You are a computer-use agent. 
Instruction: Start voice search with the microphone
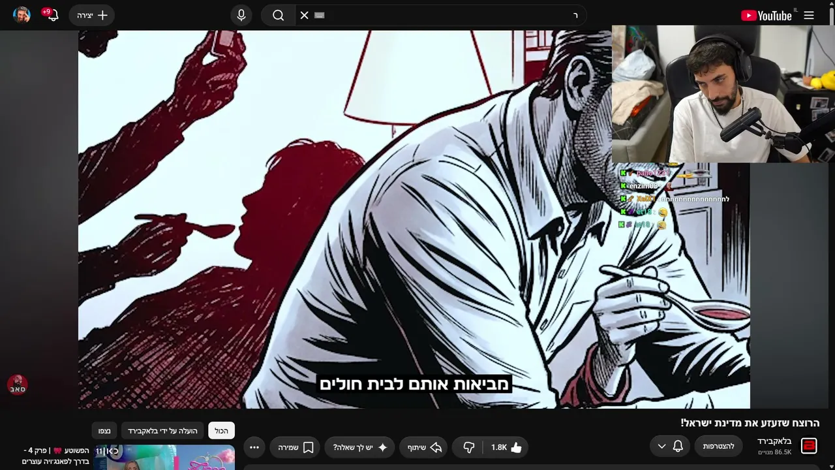coord(241,15)
